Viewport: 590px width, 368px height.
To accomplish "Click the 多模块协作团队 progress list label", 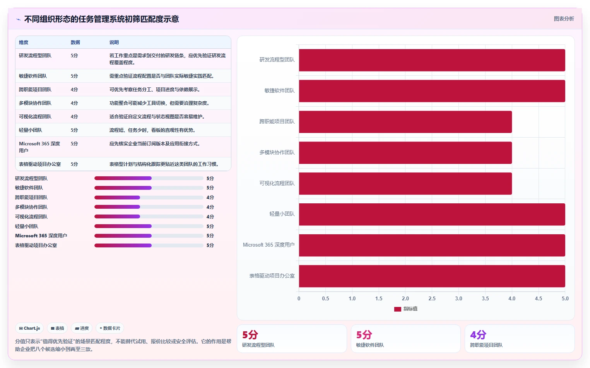I will point(31,207).
